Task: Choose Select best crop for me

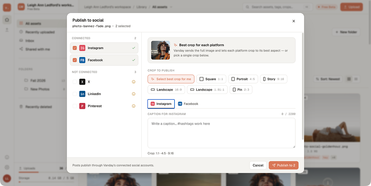Action: point(171,79)
